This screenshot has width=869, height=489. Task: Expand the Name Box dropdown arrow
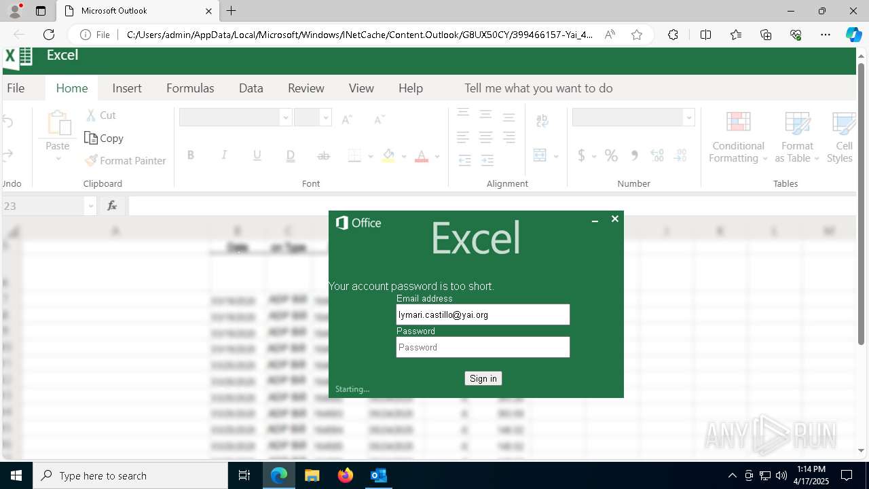point(90,206)
